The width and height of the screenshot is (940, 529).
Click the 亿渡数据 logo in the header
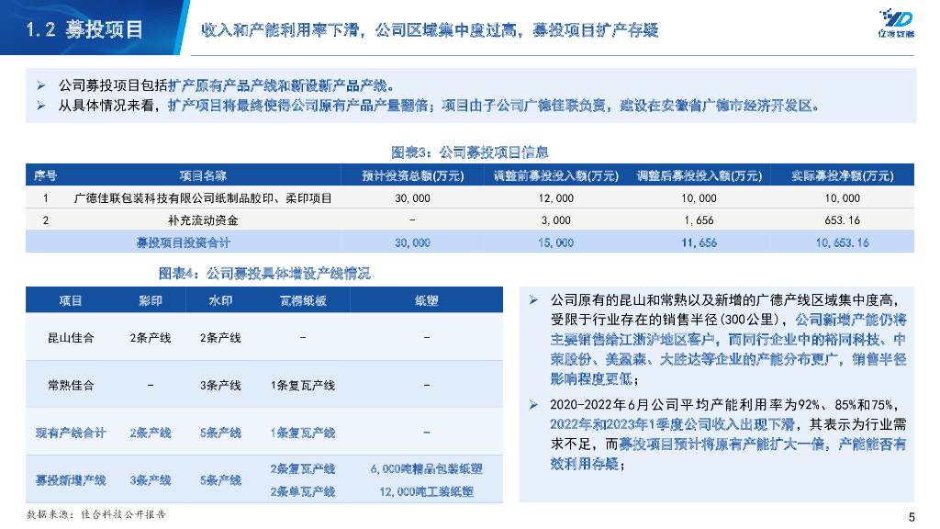896,23
